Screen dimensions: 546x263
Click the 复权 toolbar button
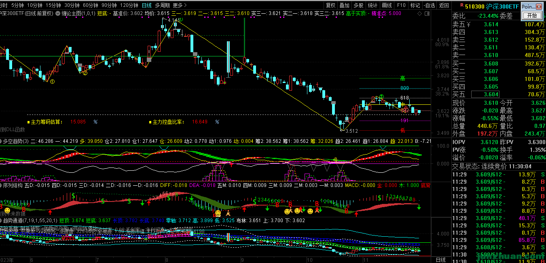click(330, 5)
